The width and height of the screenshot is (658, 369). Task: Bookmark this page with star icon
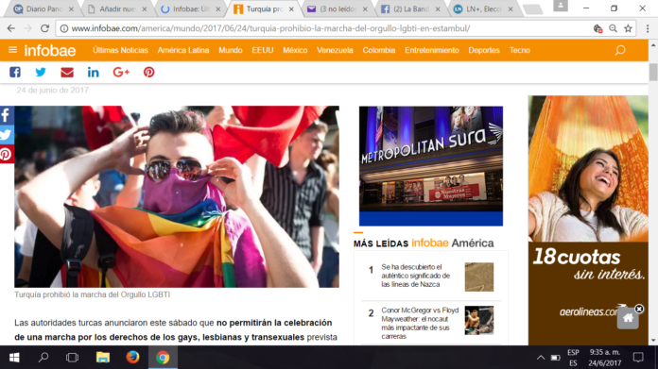coord(628,28)
